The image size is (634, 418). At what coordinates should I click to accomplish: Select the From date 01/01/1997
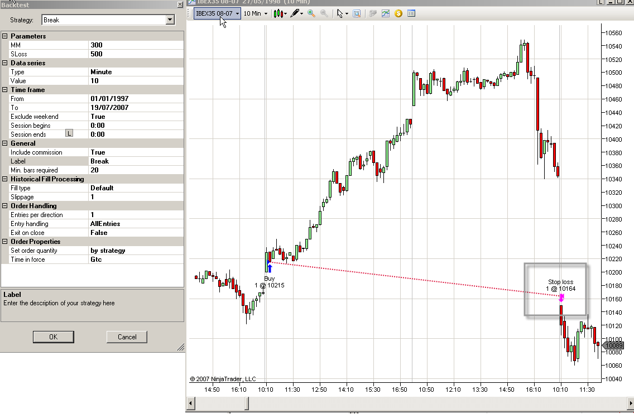tap(136, 99)
